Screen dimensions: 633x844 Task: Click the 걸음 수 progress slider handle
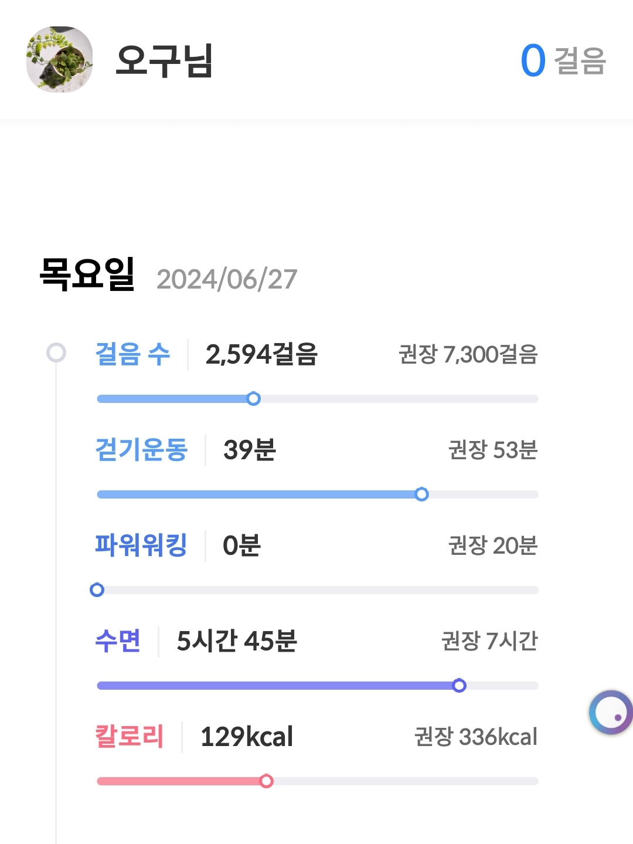[253, 399]
